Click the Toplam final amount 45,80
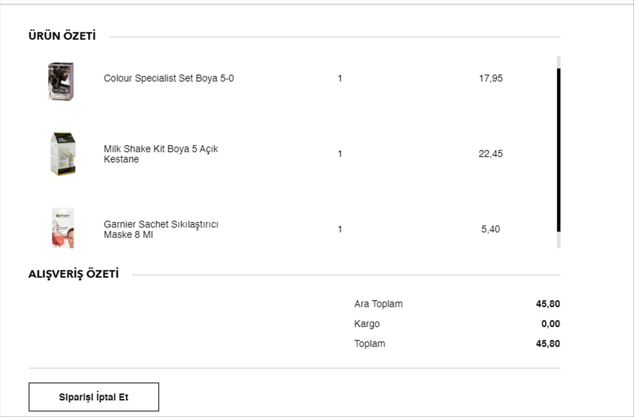 point(548,344)
